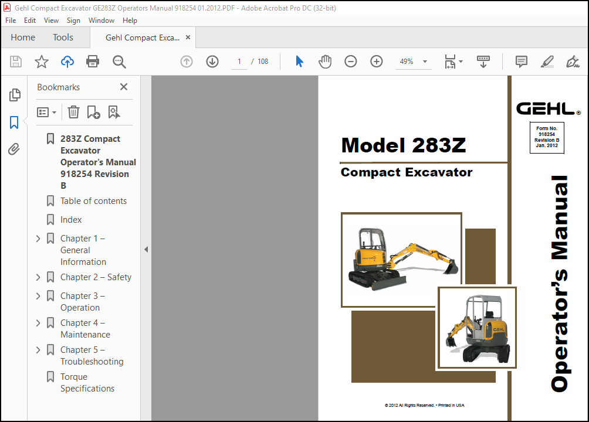Activate the Hand pan tool
Image resolution: width=589 pixels, height=422 pixels.
325,62
